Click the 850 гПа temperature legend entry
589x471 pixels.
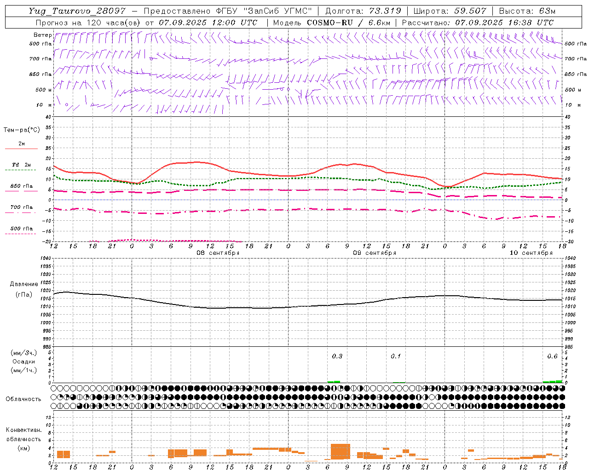coord(22,186)
